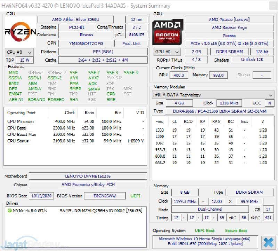The image size is (278, 251).
Task: Click the Prod. Unit field
Action: tap(132, 44)
